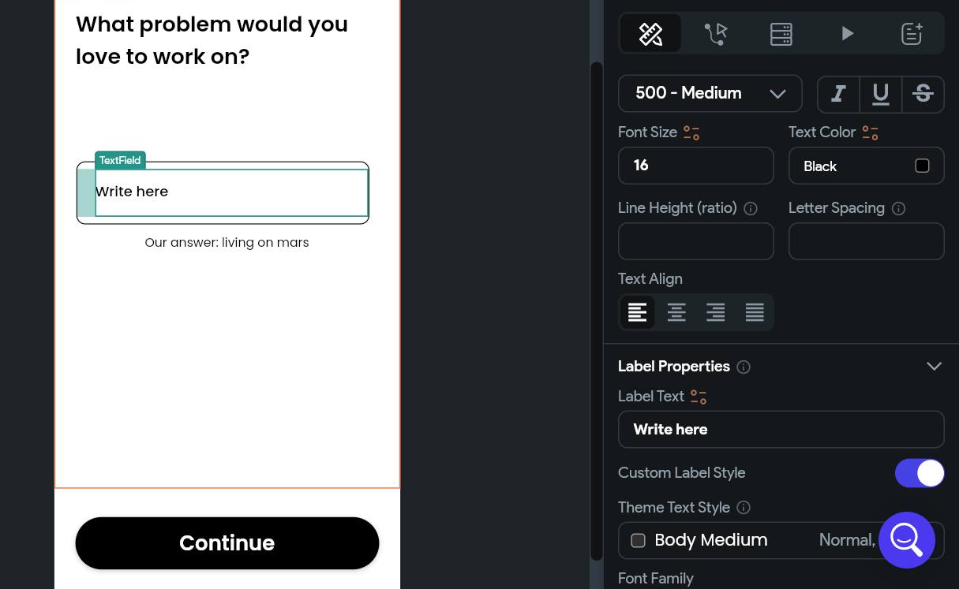Toggle underline text style

coord(881,95)
